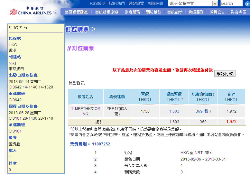Select the 旅客服務 menu item
Viewport: 250px width, 175px height.
click(x=132, y=12)
